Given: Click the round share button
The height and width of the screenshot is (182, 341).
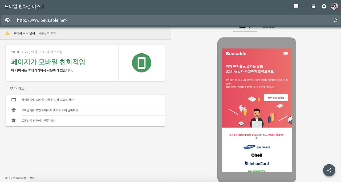Looking at the screenshot, I should pos(329,170).
